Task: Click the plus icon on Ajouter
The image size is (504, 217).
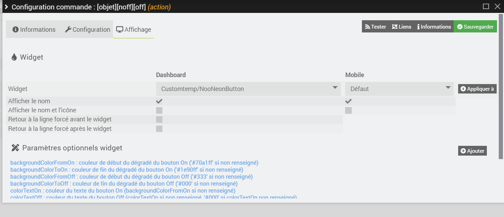Action: pos(463,151)
